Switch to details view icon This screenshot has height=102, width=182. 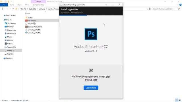click(176, 100)
